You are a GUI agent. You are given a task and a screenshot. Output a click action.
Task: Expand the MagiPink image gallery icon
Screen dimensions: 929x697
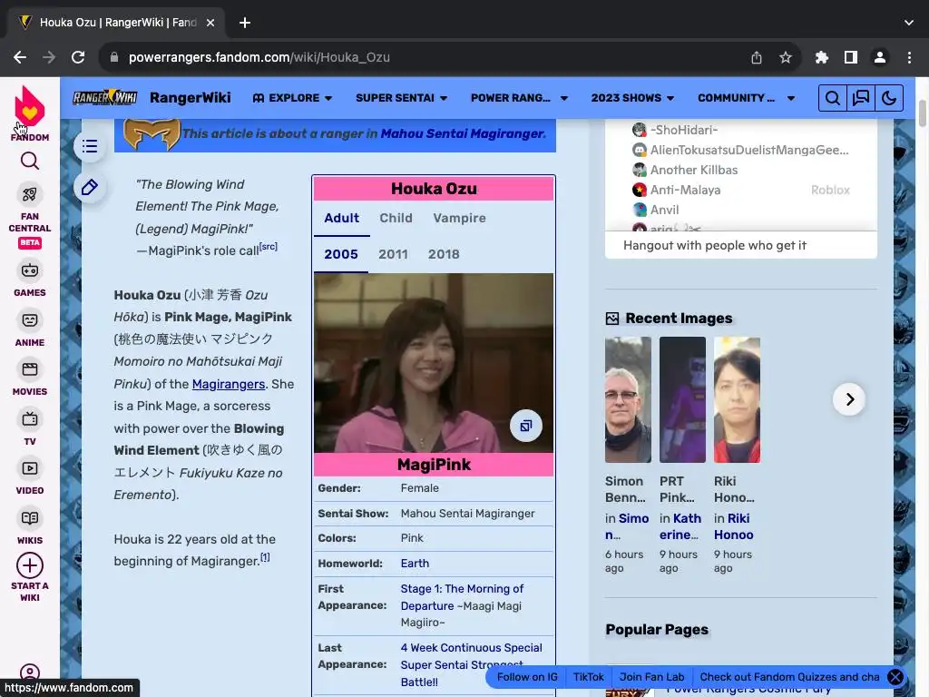(x=526, y=426)
